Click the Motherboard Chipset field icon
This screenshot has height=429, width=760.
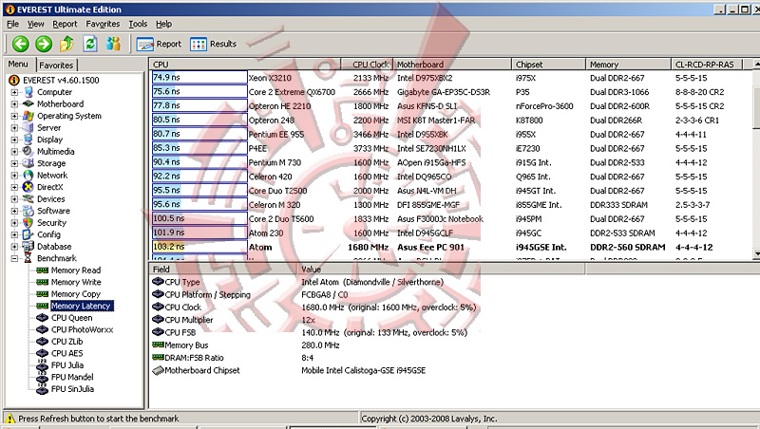click(x=158, y=370)
